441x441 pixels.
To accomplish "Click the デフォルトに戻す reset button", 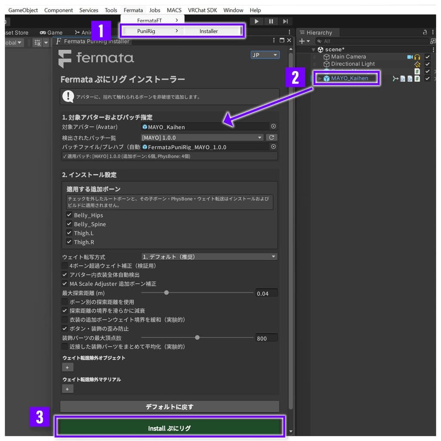I will pos(170,407).
